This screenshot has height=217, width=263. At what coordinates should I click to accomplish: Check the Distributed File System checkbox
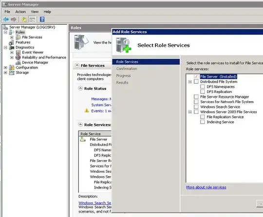point(196,82)
